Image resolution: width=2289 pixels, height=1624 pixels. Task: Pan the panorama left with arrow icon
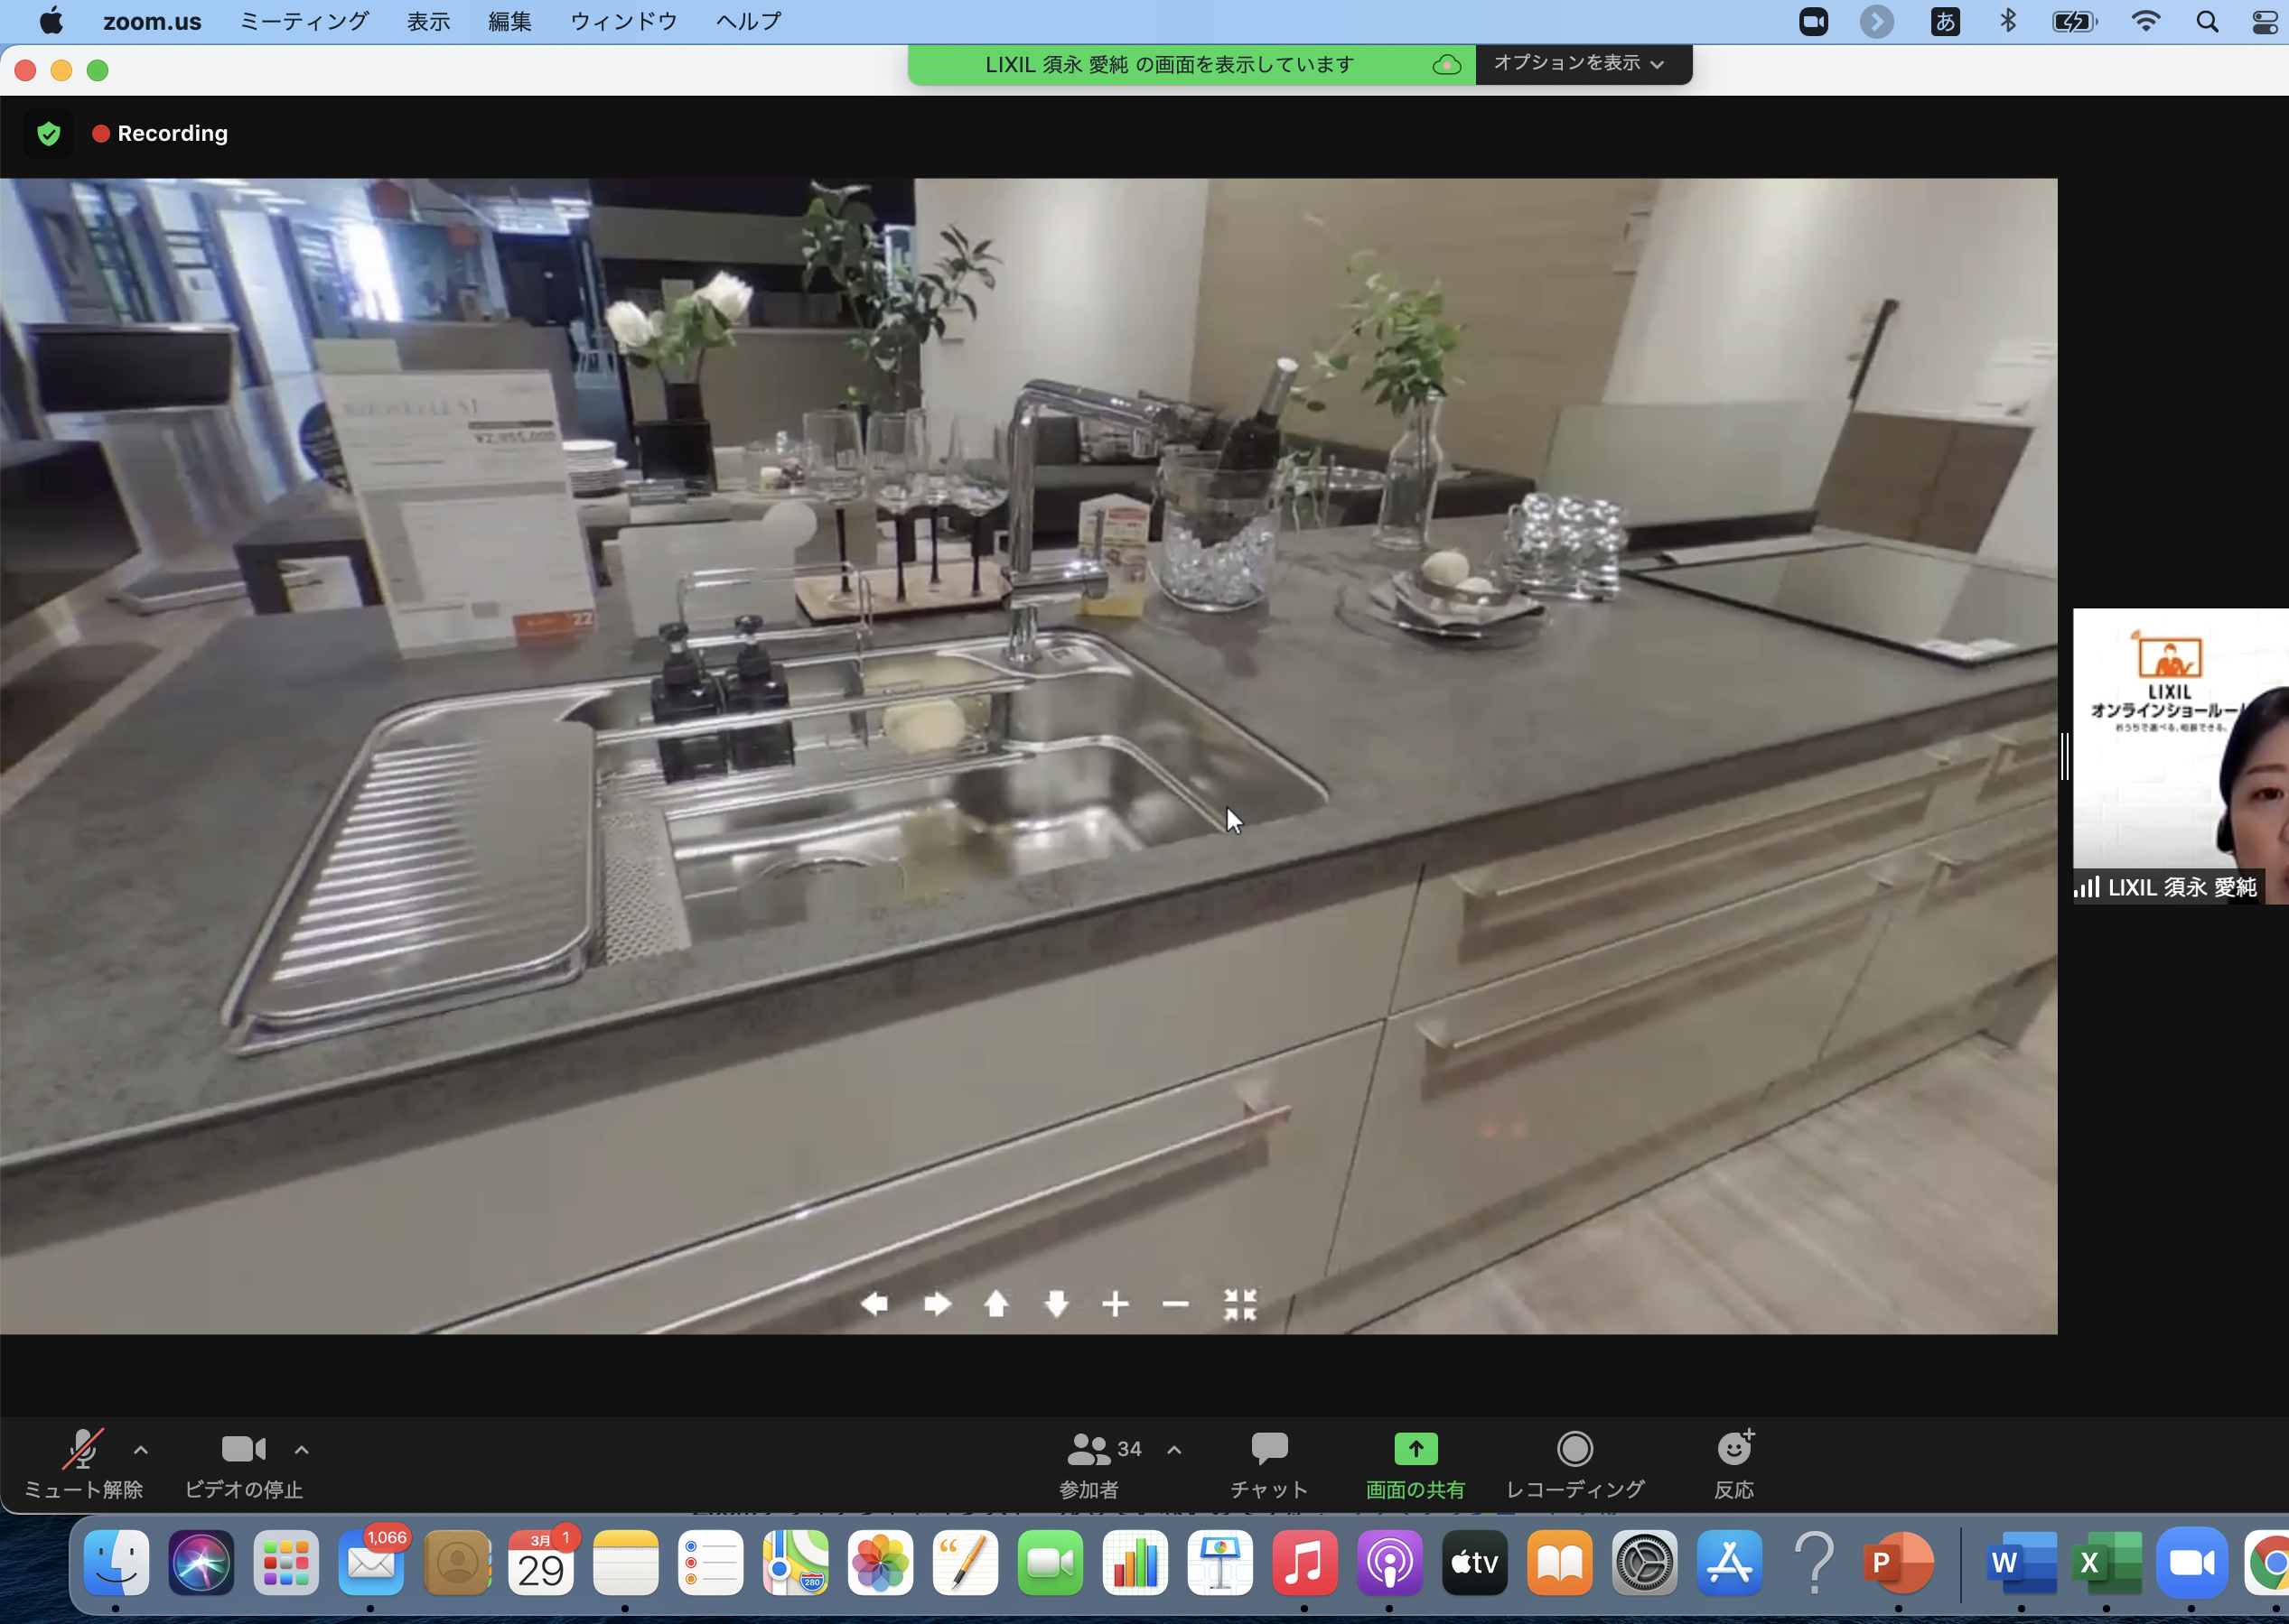(874, 1304)
